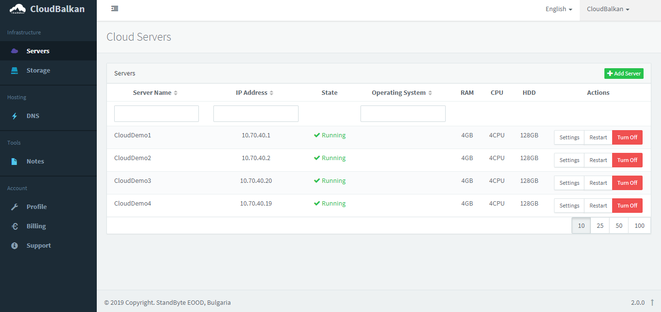Click IP address 10.70.40.20
This screenshot has width=661, height=312.
tap(256, 181)
